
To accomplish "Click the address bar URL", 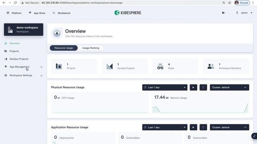I will pos(82,3).
